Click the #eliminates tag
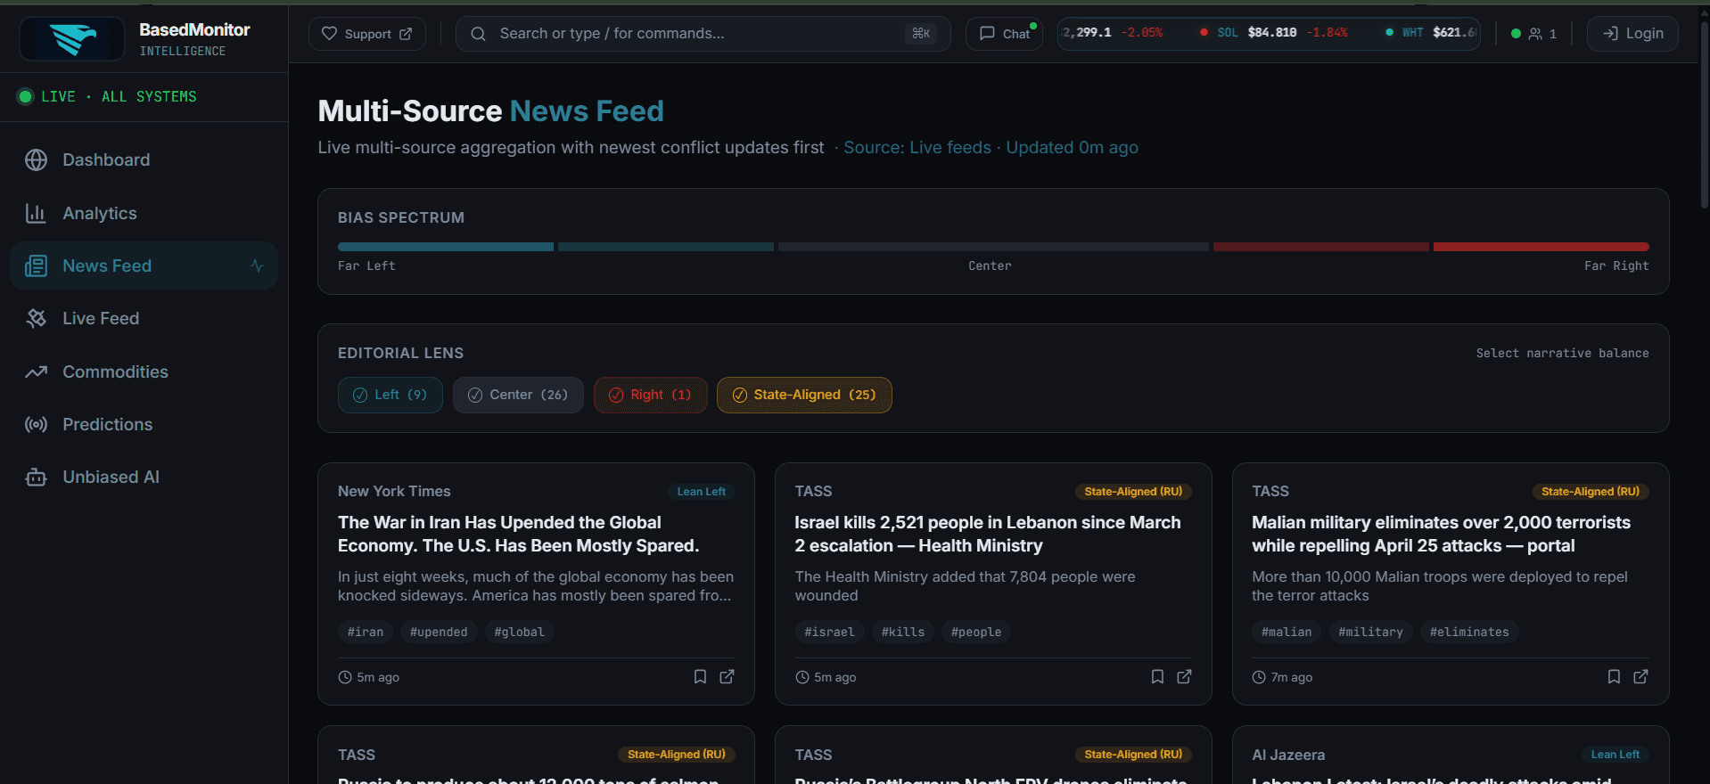Image resolution: width=1710 pixels, height=784 pixels. coord(1469,632)
